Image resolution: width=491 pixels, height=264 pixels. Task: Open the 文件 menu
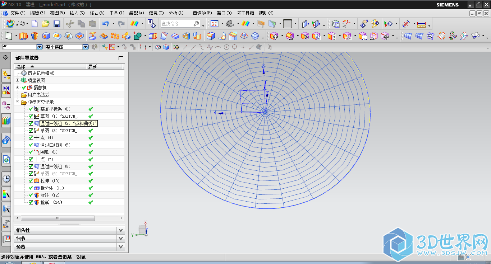pyautogui.click(x=18, y=13)
